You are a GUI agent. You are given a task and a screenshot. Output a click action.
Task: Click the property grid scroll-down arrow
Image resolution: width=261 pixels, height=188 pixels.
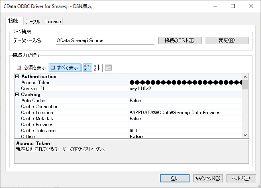point(245,135)
